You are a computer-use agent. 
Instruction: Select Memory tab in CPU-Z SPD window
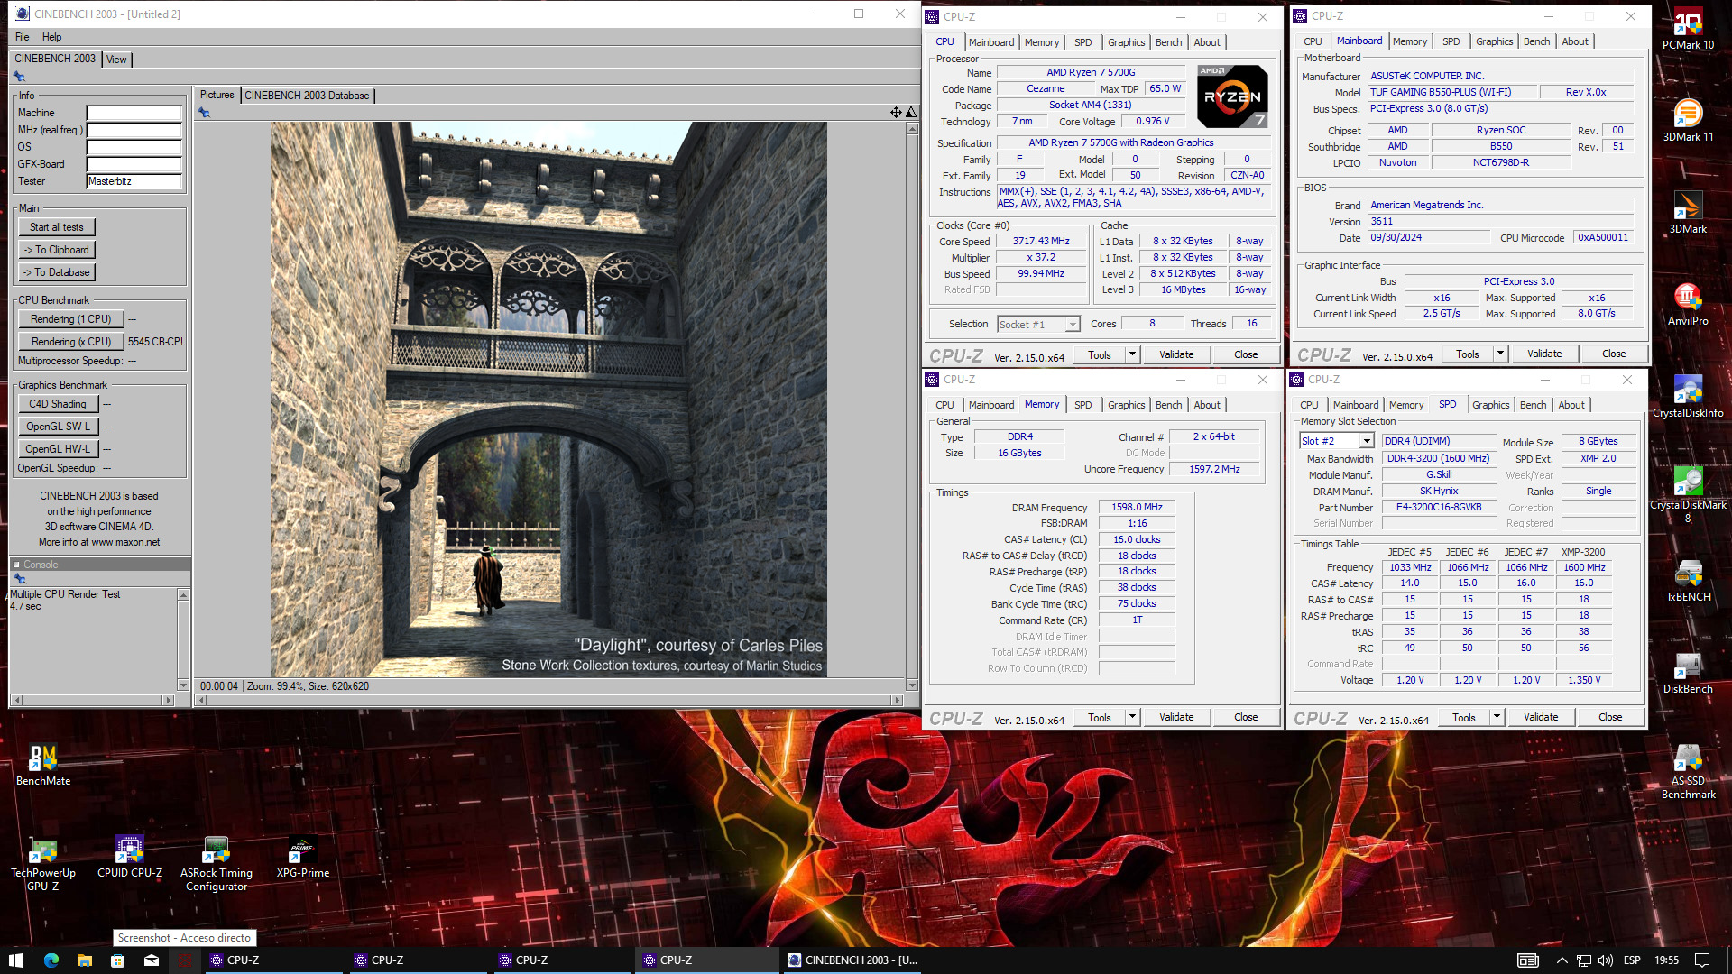1406,405
